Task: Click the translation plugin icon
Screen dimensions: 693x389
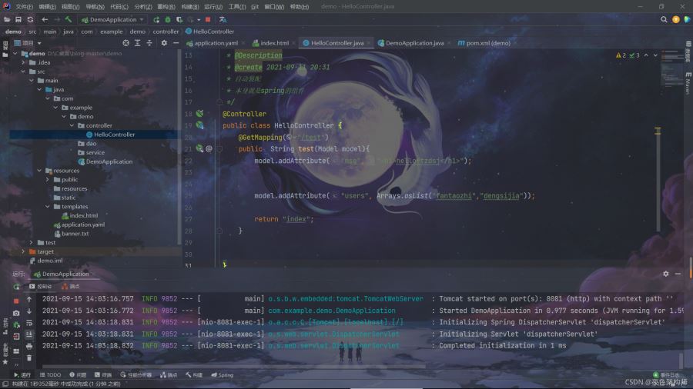Action: (223, 19)
